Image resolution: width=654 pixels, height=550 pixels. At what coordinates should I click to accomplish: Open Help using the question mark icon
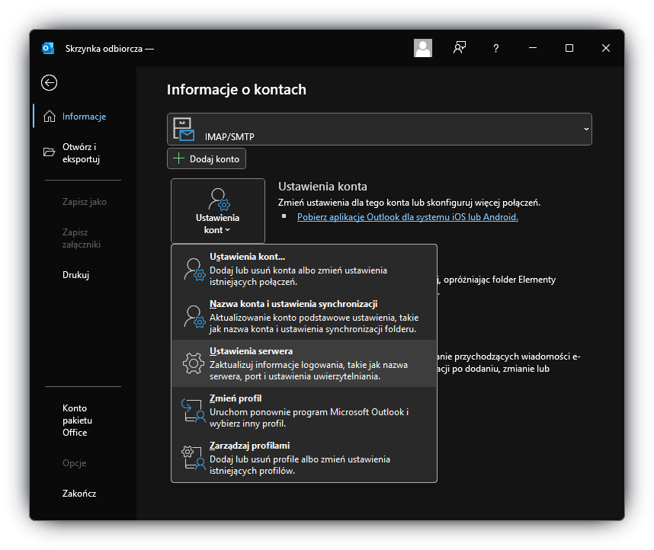click(x=495, y=47)
